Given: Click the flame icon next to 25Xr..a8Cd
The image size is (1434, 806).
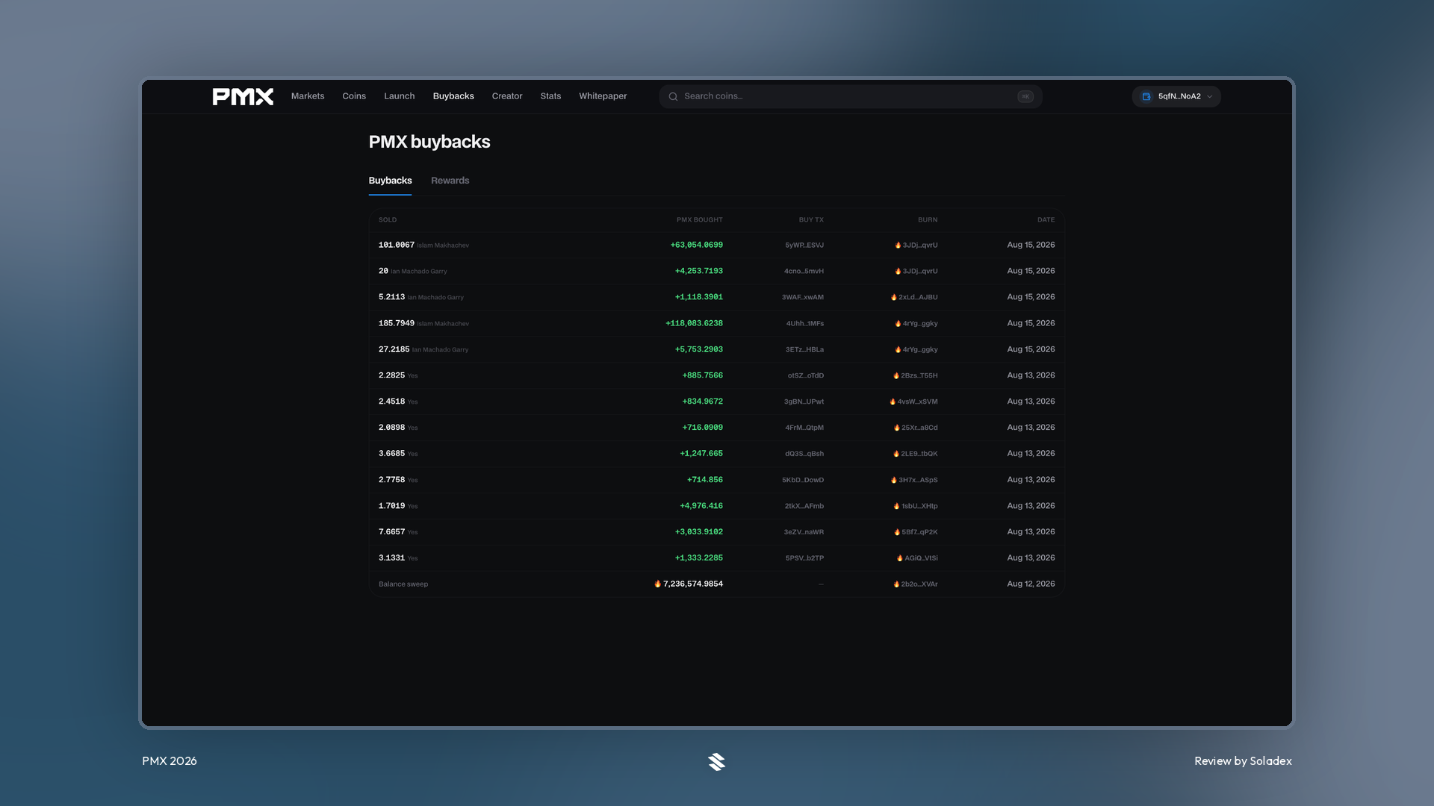Looking at the screenshot, I should 897,428.
